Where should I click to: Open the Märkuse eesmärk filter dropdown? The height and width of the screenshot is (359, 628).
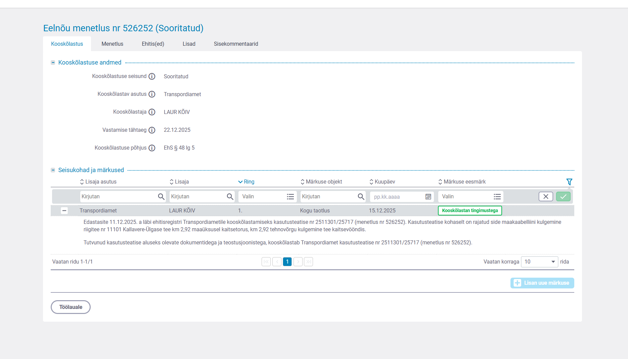pos(471,197)
